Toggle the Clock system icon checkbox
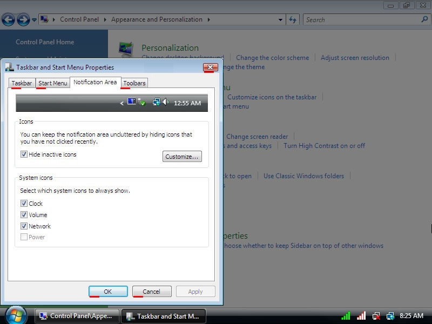 click(24, 204)
